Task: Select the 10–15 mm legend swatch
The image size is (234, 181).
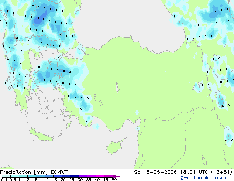Action: click(49, 176)
